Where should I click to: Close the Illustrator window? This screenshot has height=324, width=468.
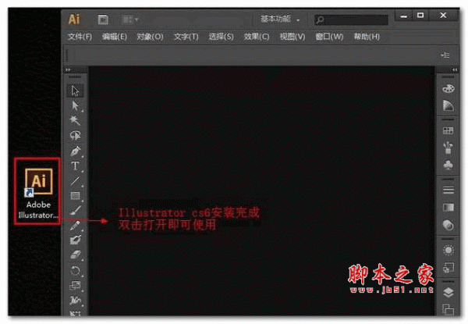pos(443,16)
